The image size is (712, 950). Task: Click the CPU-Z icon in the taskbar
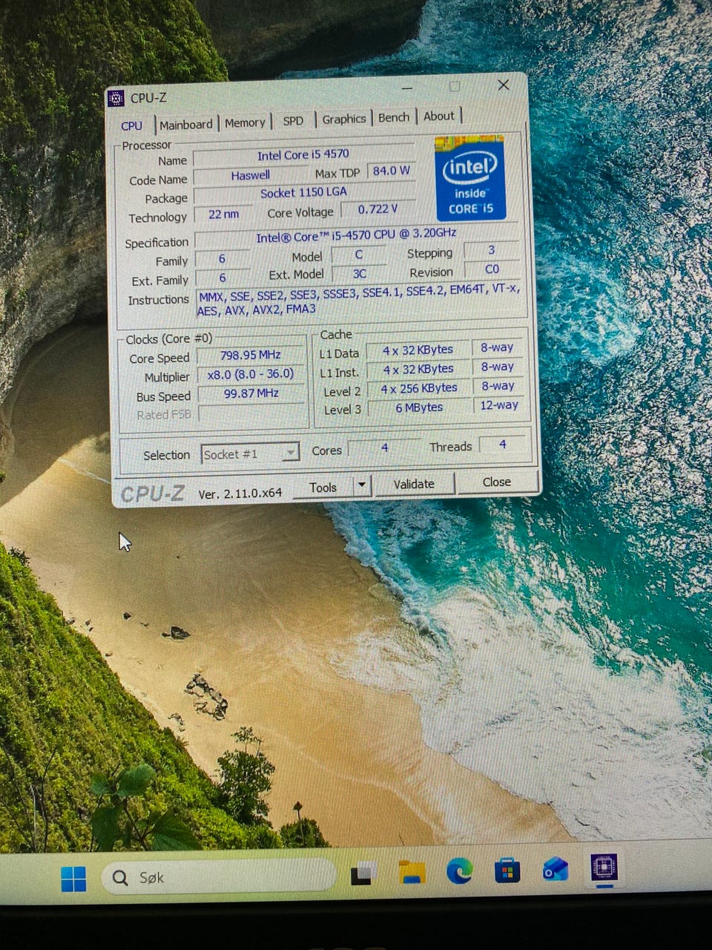(604, 867)
